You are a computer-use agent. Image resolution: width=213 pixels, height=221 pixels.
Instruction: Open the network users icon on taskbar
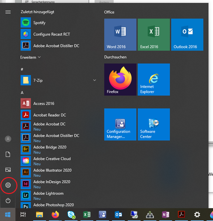[x=150, y=215]
